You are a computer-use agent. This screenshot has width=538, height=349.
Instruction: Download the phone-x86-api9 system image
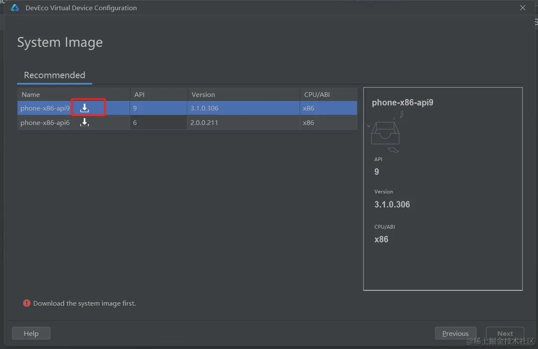pos(85,108)
